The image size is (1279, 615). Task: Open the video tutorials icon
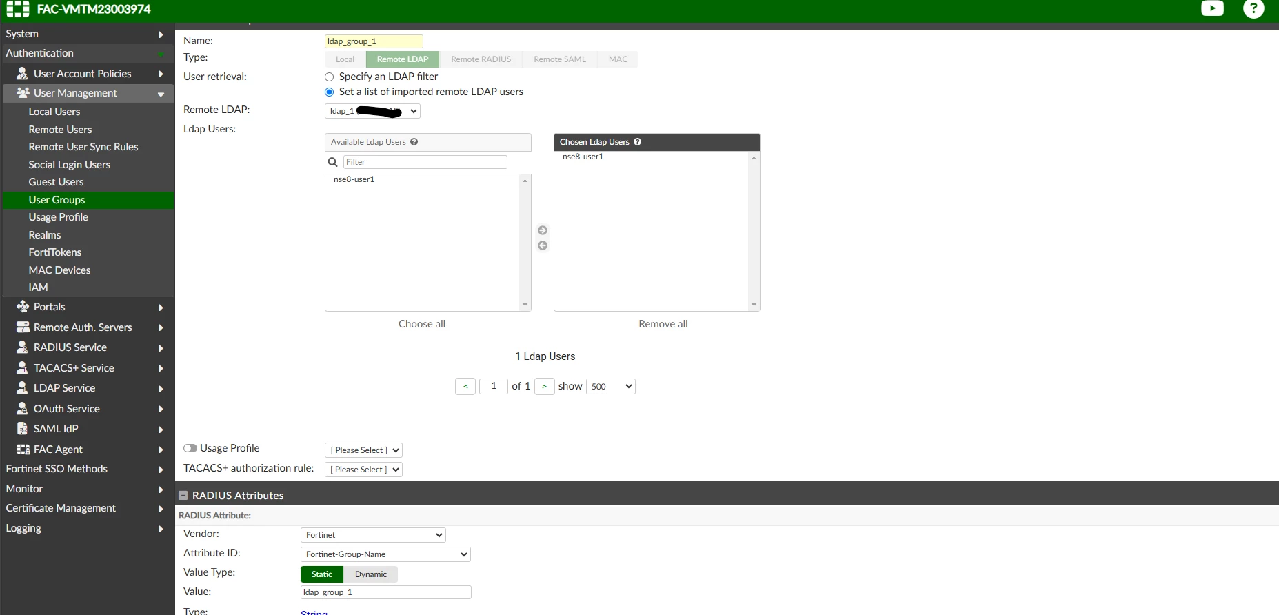(x=1212, y=8)
